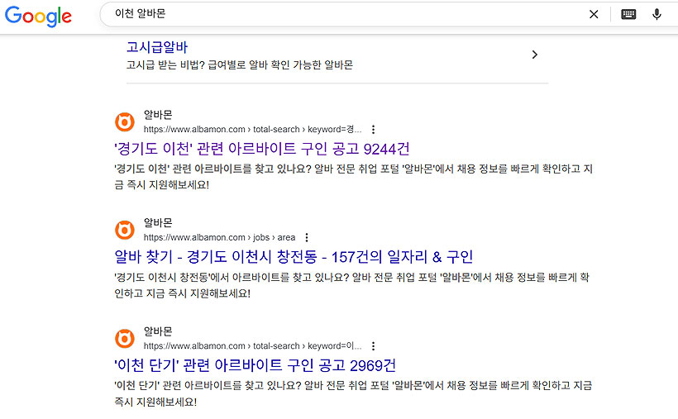This screenshot has width=678, height=419.
Task: Open the on-screen keyboard input tool
Action: tap(628, 14)
